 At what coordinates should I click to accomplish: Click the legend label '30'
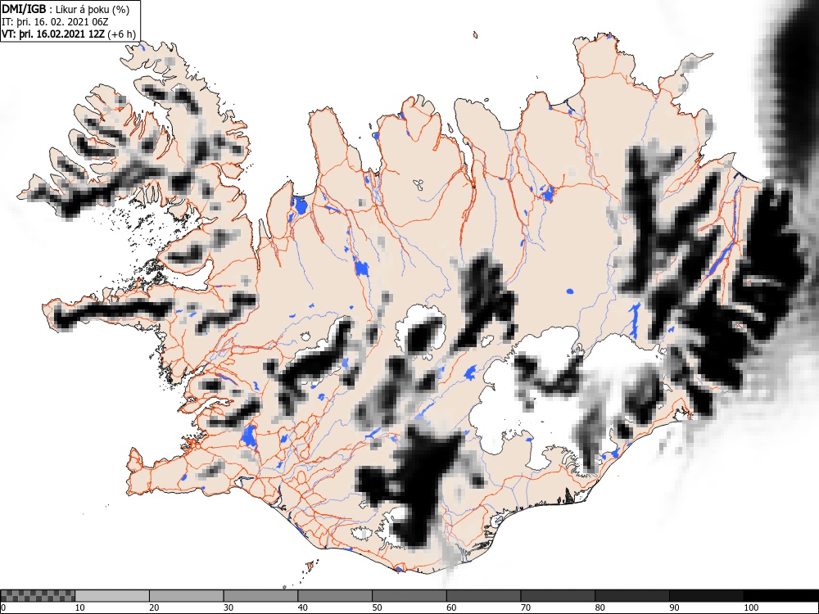click(x=228, y=607)
